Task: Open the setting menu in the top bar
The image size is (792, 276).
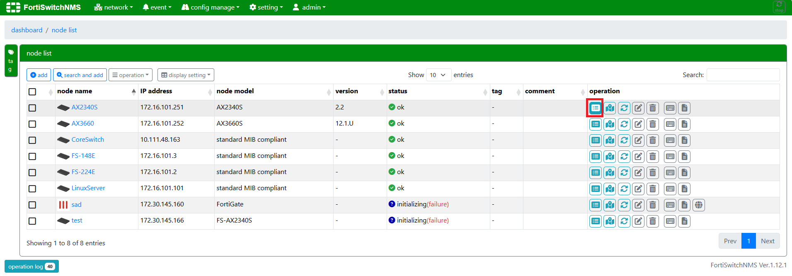Action: coord(266,7)
